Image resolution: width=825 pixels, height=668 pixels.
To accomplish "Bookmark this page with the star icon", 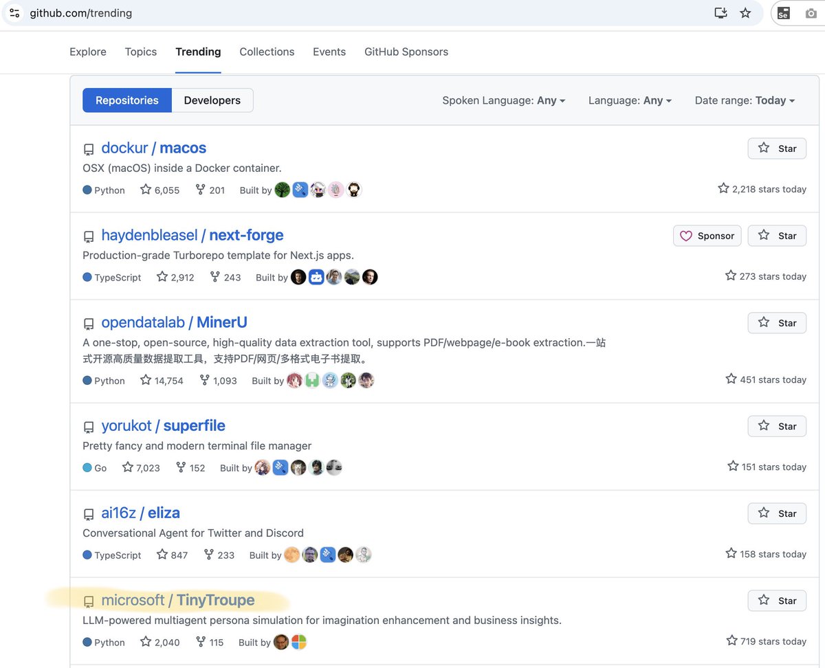I will [745, 13].
